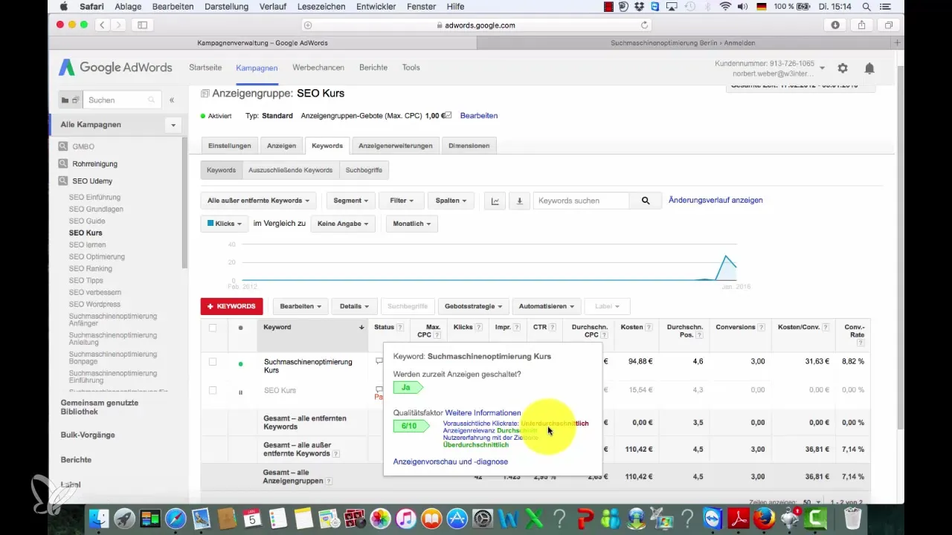Screen dimensions: 952x535
Task: Show Safari sidebar
Action: (142, 25)
